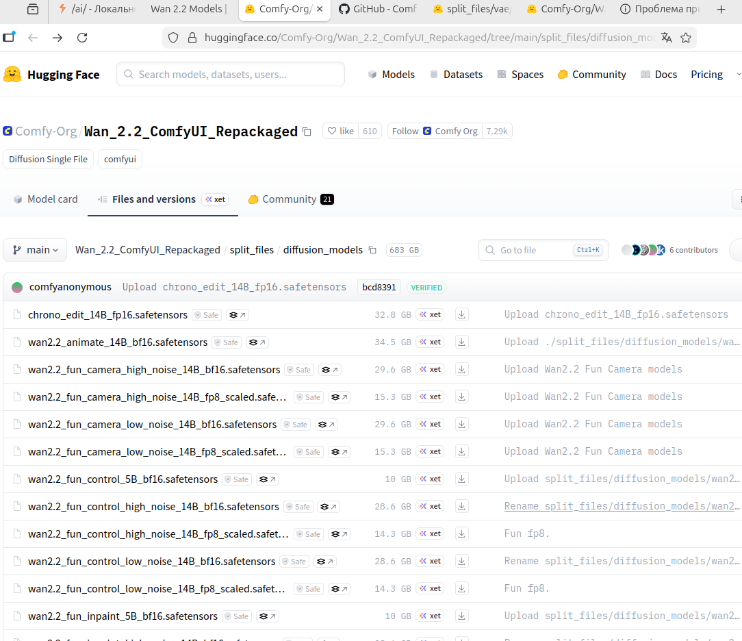This screenshot has width=742, height=641.
Task: Download wan2.2_fun_control_low_noise_14B_bf16 file
Action: coord(461,562)
